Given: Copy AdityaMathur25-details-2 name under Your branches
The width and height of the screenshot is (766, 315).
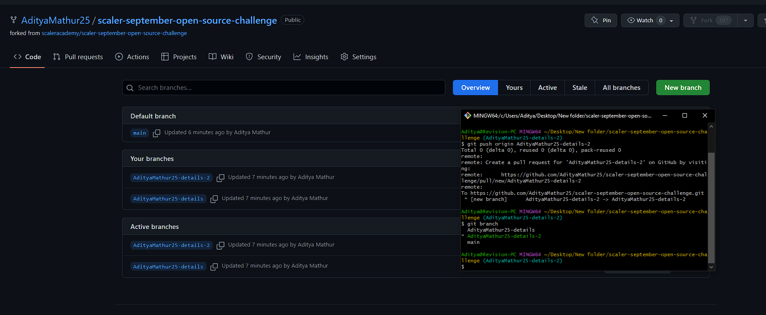Looking at the screenshot, I should pos(220,178).
